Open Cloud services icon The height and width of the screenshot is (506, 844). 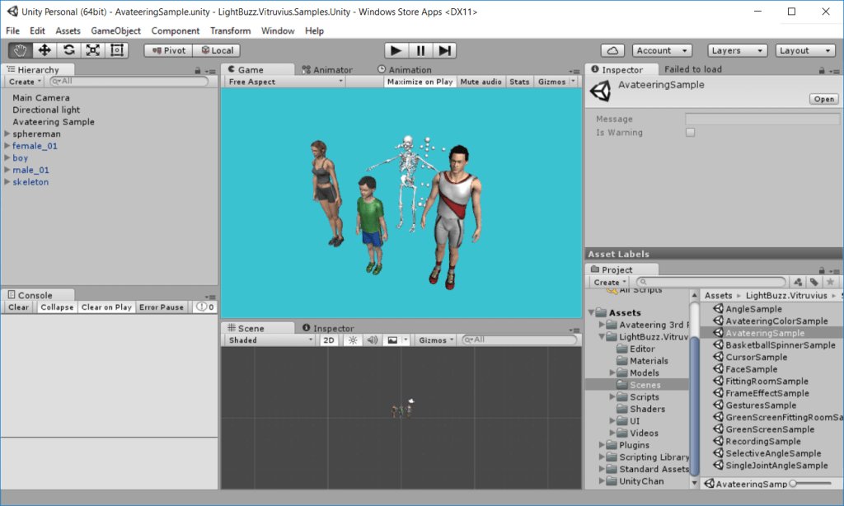click(x=612, y=50)
